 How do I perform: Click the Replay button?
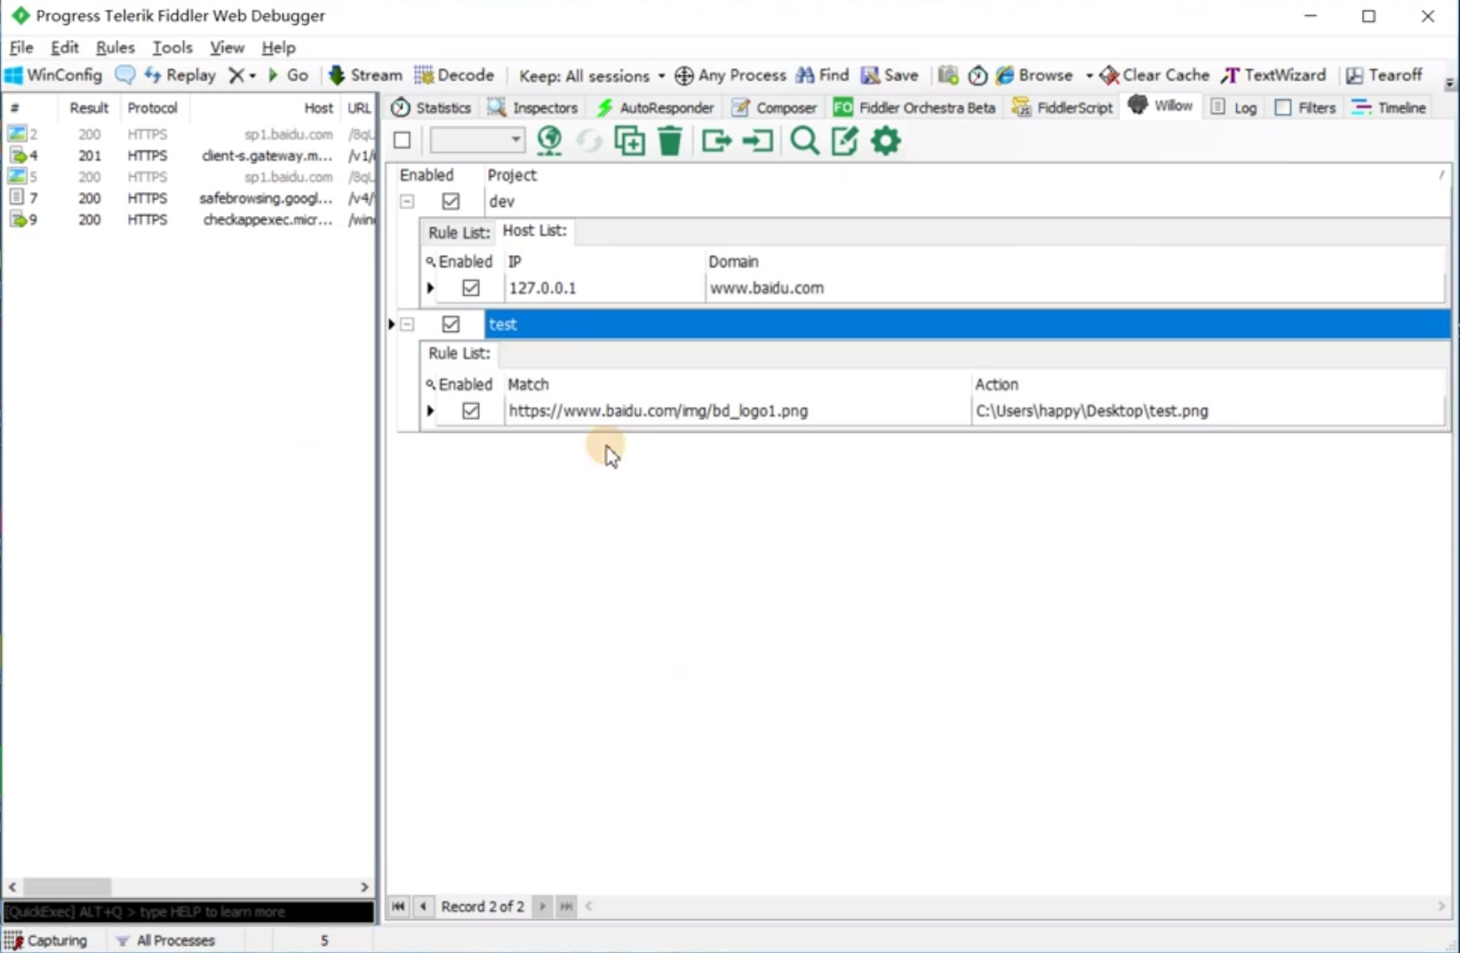[180, 75]
